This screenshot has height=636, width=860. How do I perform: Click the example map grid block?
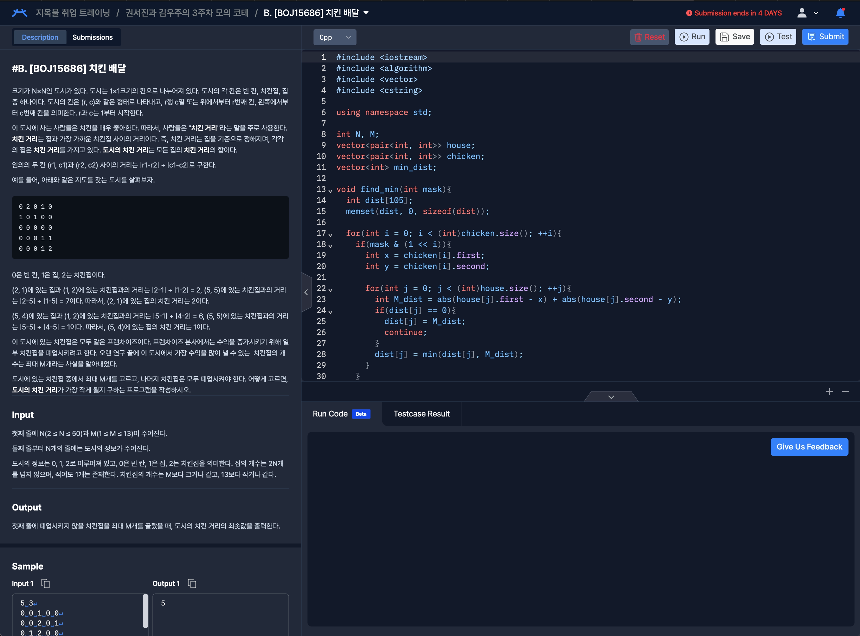150,227
